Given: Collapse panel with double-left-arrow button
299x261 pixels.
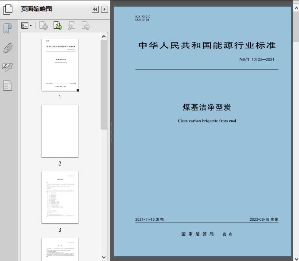Looking at the screenshot, I should pyautogui.click(x=95, y=9).
